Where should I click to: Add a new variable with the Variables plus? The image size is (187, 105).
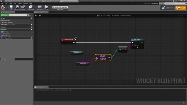pos(32,30)
